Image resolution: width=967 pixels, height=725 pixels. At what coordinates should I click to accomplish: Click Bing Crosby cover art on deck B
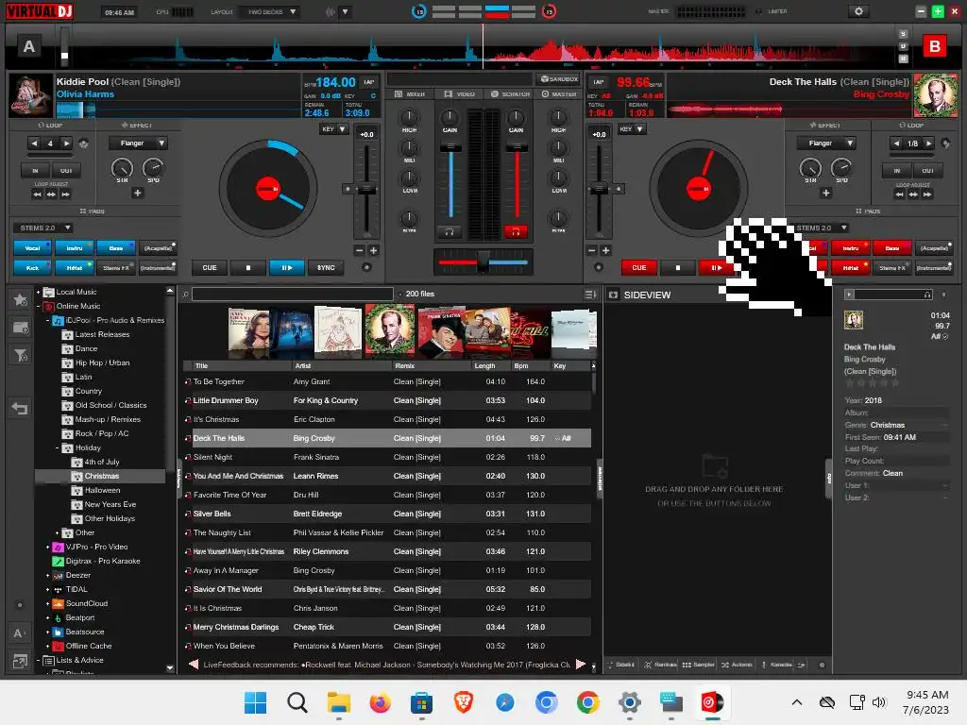tap(936, 95)
